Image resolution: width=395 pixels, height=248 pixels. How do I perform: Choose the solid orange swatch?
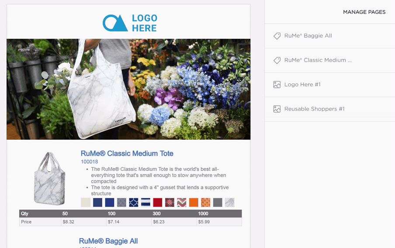194,203
